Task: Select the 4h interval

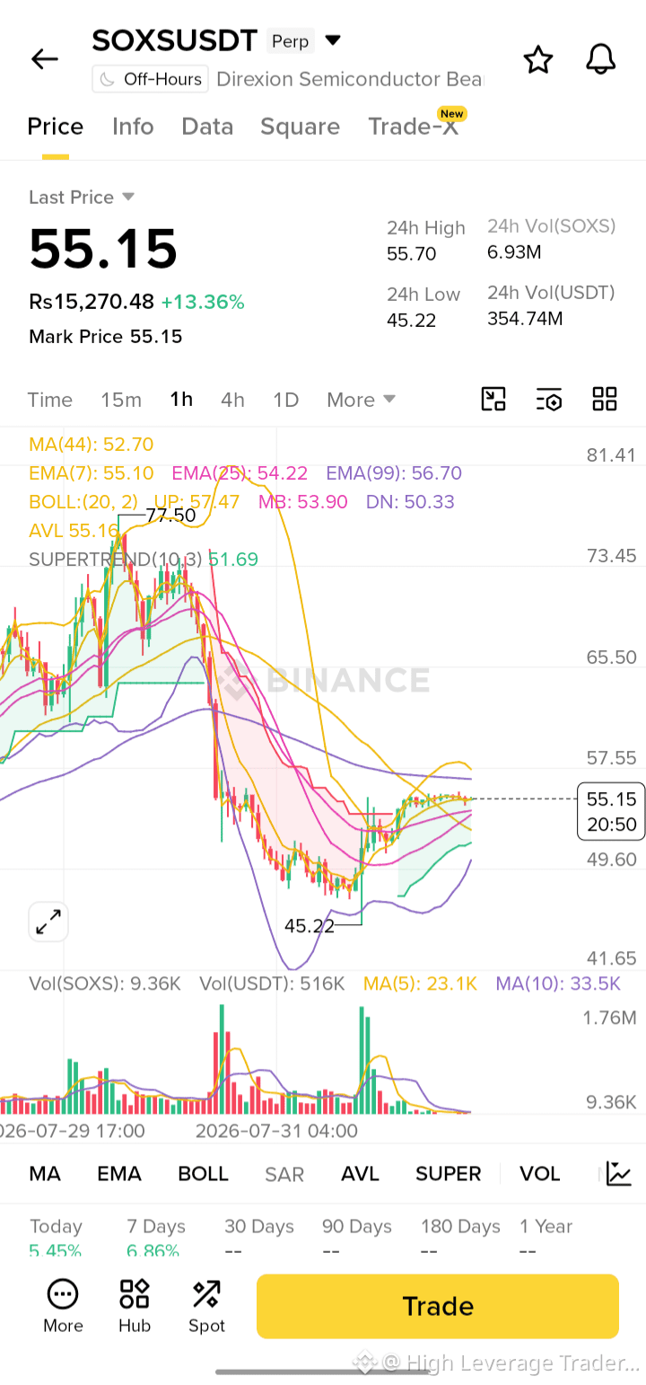Action: click(x=232, y=400)
